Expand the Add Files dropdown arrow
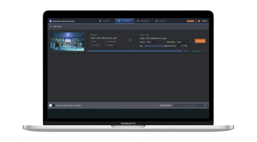The image size is (257, 142). (66, 27)
